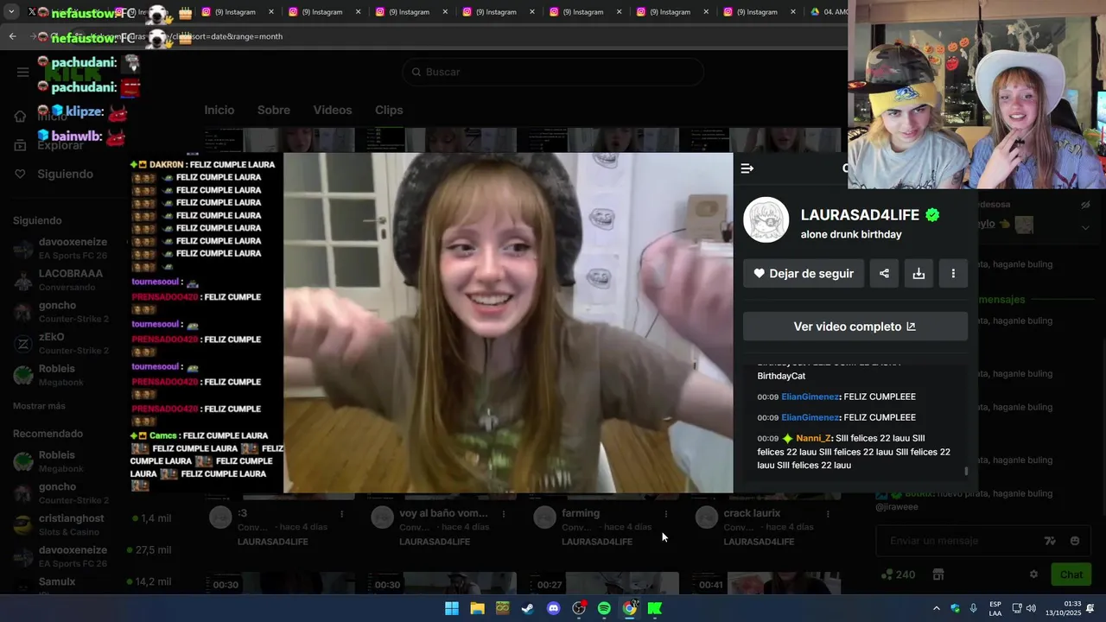
Task: Click the birthday clip video player
Action: click(508, 323)
